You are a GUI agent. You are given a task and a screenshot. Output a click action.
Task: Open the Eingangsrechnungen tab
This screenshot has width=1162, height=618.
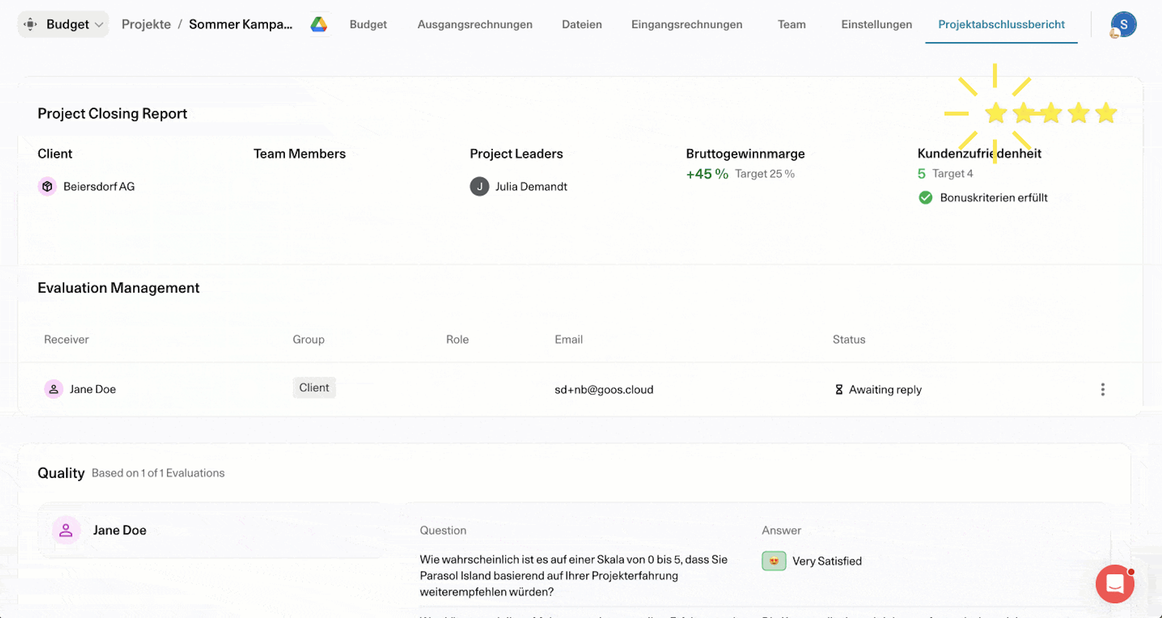686,24
